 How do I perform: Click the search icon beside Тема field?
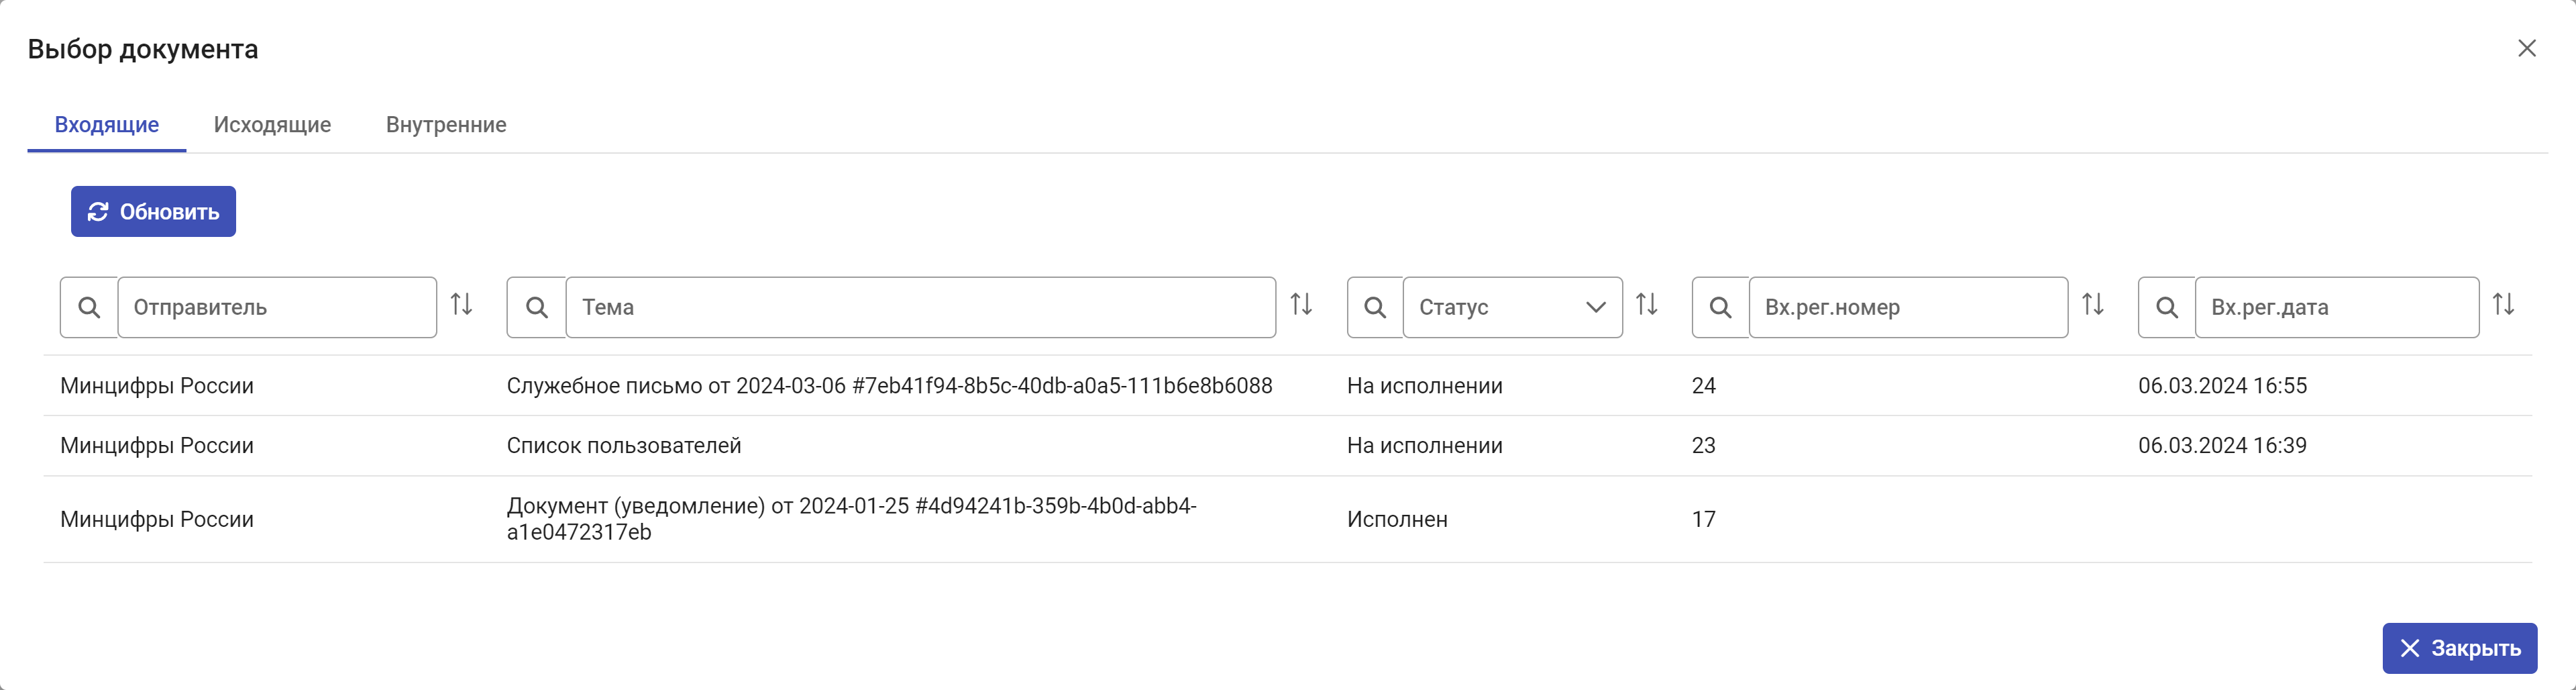[537, 307]
